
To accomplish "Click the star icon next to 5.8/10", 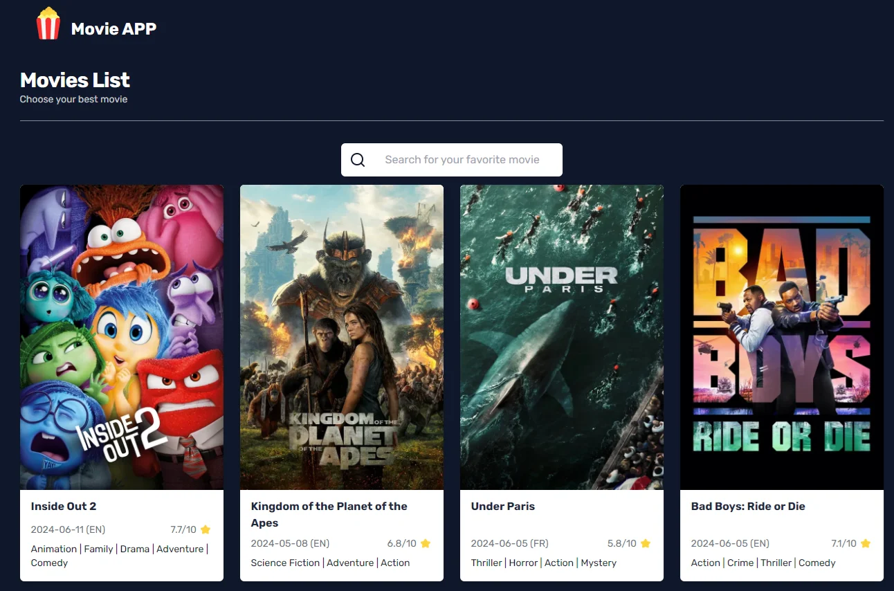I will 646,543.
